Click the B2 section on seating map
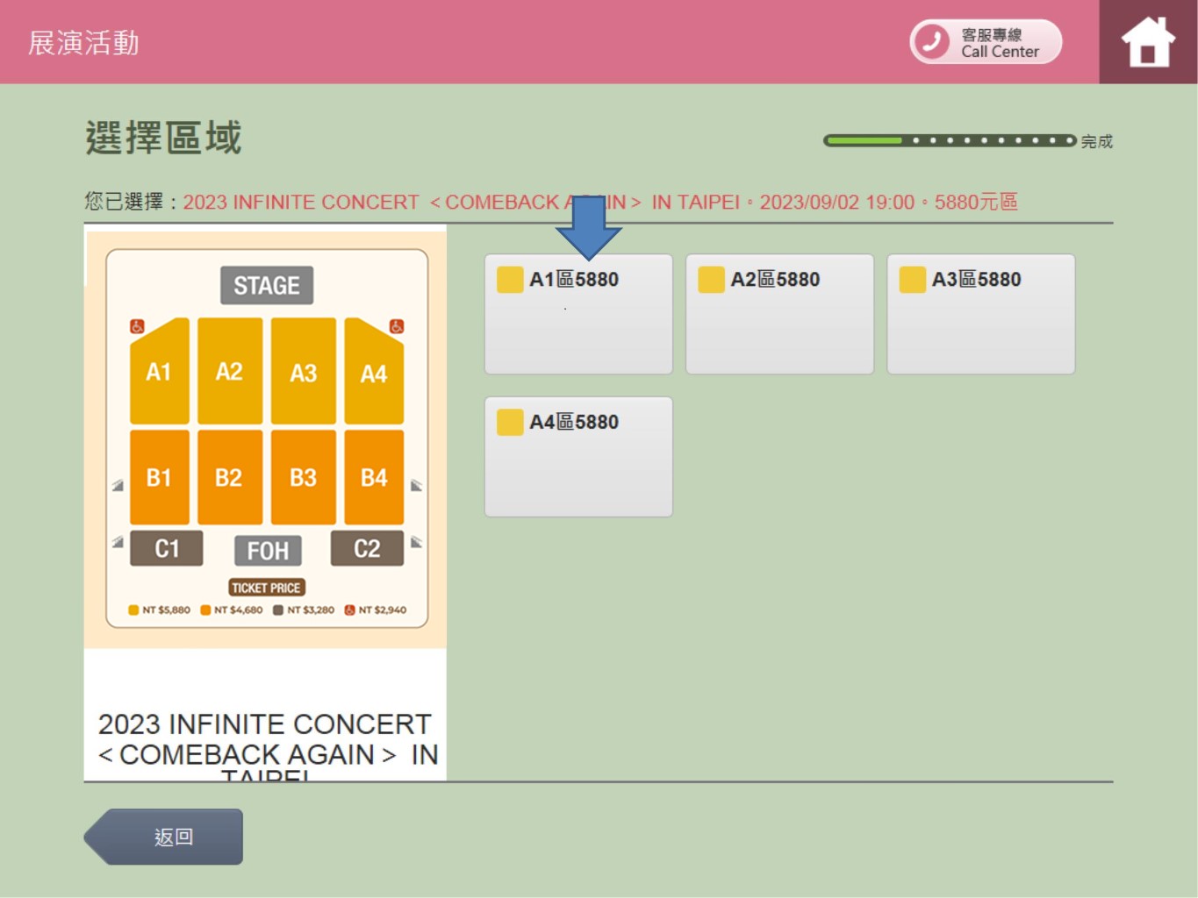The image size is (1198, 898). [229, 477]
